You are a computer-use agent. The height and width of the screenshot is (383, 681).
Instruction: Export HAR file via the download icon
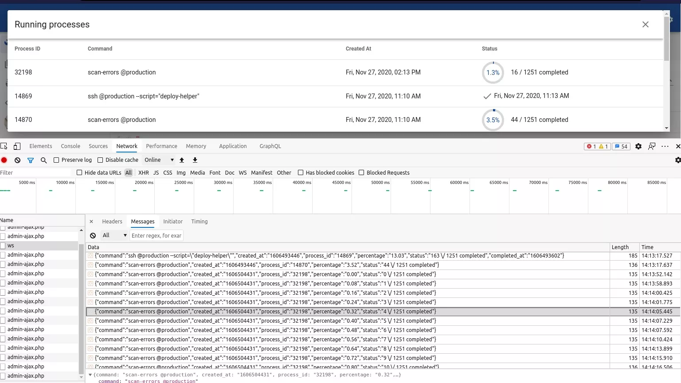coord(195,160)
